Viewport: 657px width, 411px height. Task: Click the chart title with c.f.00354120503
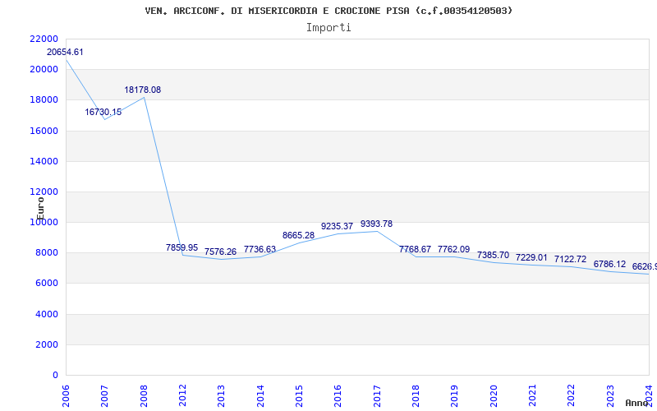(328, 11)
